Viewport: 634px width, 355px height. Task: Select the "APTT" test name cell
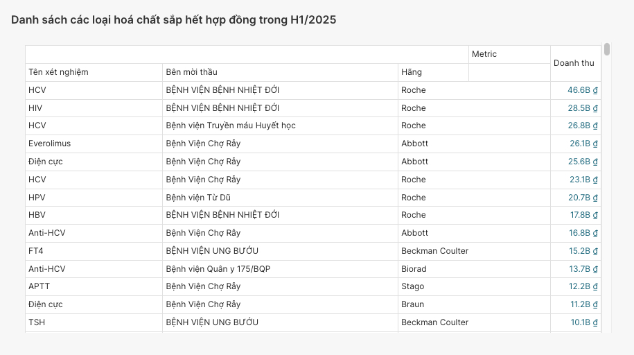39,286
